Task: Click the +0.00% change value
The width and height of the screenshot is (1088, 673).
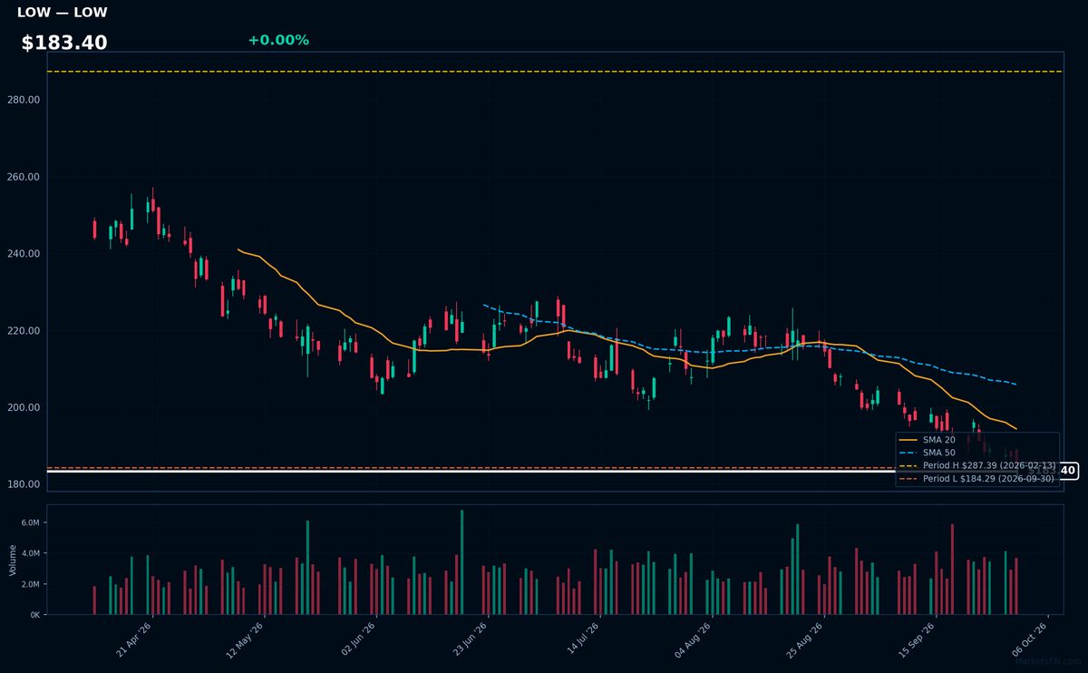Action: click(278, 40)
